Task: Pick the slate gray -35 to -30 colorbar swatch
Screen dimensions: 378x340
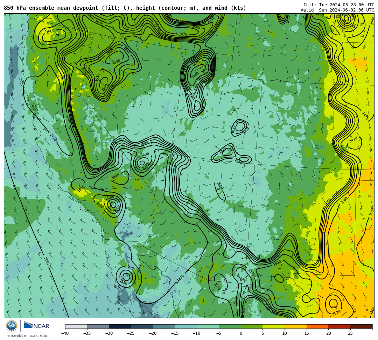Action: pos(98,326)
